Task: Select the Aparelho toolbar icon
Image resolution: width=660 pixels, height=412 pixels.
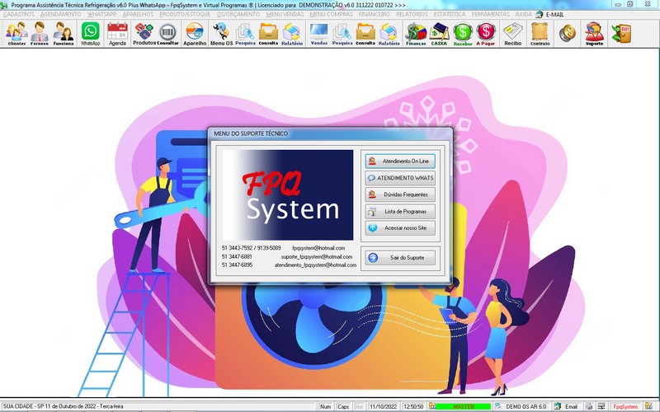Action: coord(195,34)
